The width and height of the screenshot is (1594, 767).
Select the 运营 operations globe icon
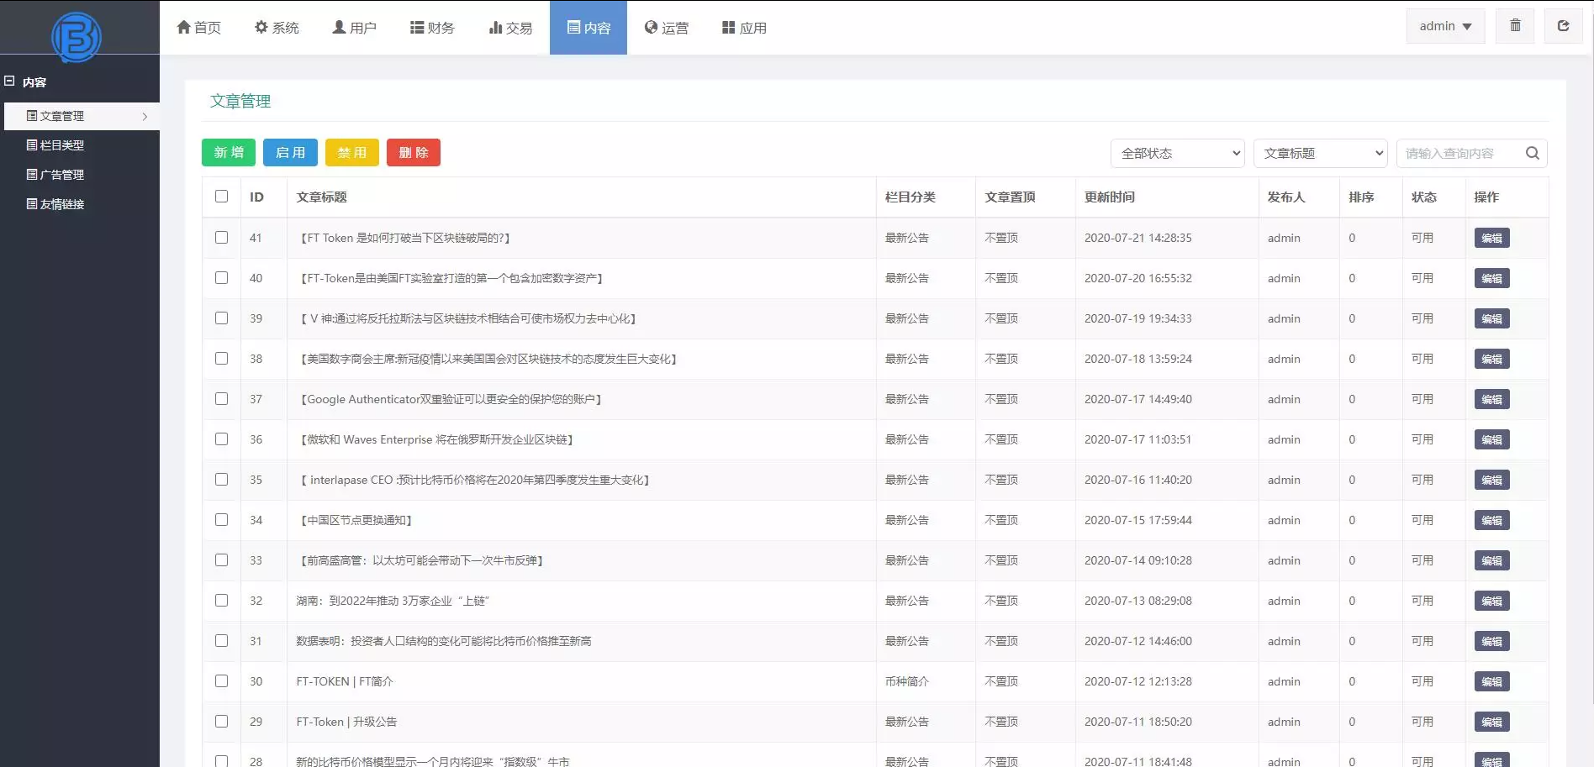click(649, 26)
